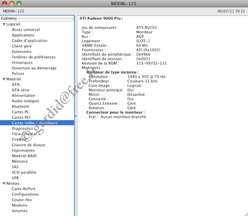
Task: Zoom the window with green button
Action: tap(19, 3)
